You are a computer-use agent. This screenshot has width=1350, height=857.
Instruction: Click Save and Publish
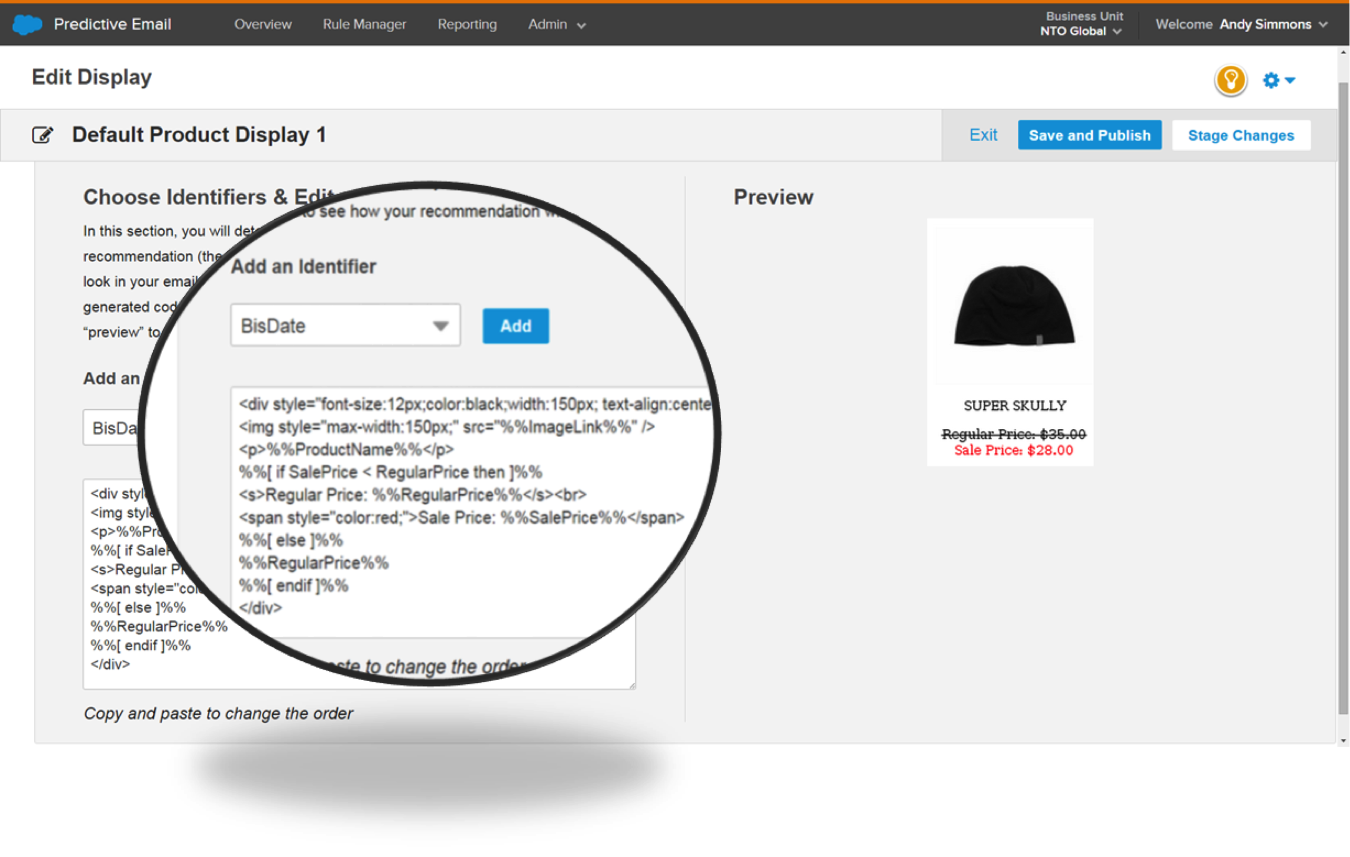pyautogui.click(x=1090, y=135)
